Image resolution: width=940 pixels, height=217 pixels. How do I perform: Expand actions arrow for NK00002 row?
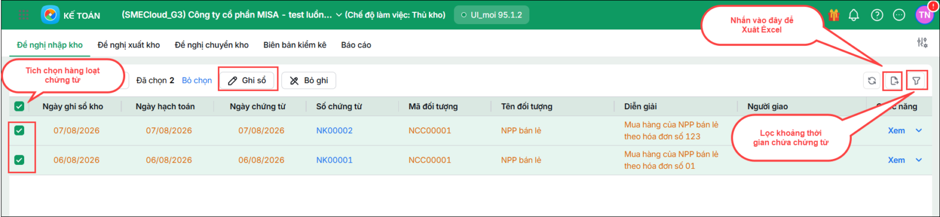tap(919, 131)
